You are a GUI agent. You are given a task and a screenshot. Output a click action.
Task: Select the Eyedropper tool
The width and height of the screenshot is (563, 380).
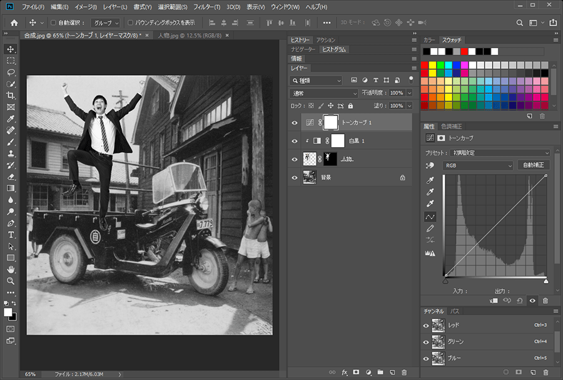coord(11,119)
